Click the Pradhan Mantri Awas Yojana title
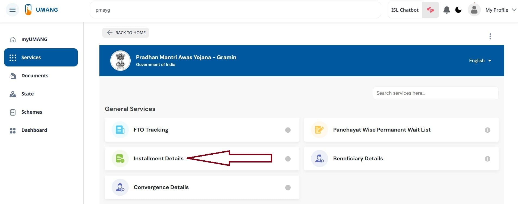 (186, 57)
